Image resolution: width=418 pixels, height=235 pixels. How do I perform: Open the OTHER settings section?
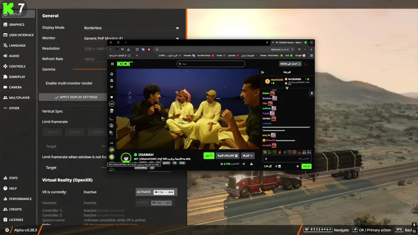tap(11, 108)
